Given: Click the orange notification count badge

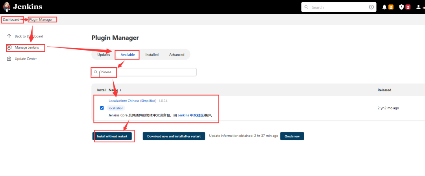Looking at the screenshot, I should 391,7.
